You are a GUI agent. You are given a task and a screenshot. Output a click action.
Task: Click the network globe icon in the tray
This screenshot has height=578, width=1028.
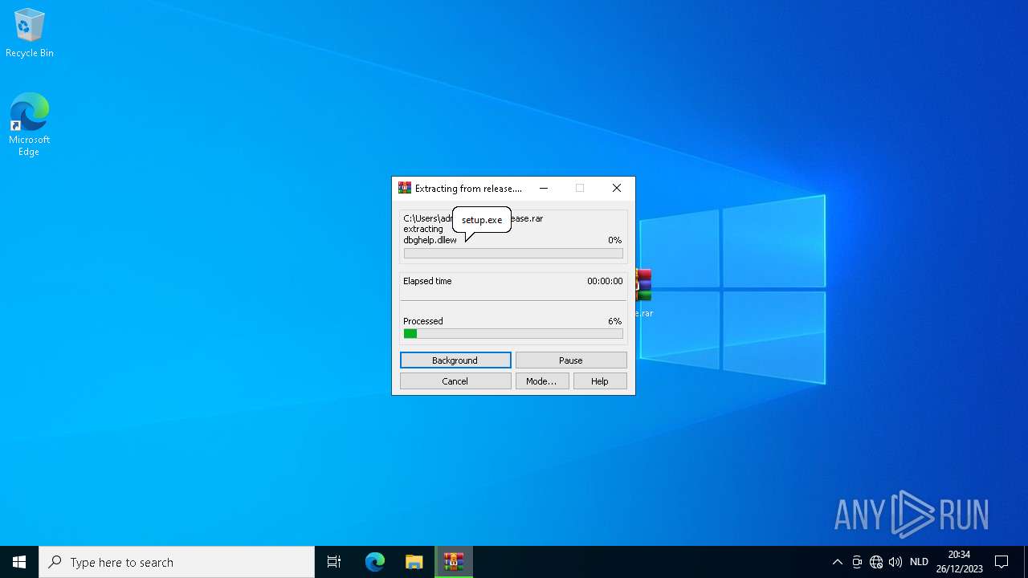point(876,562)
